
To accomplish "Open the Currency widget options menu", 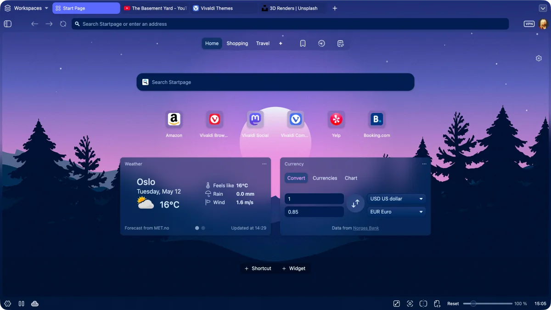I will point(424,164).
